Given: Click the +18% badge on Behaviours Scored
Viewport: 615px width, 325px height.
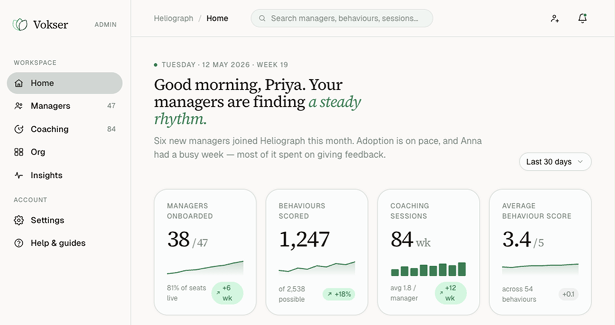Looking at the screenshot, I should 338,294.
